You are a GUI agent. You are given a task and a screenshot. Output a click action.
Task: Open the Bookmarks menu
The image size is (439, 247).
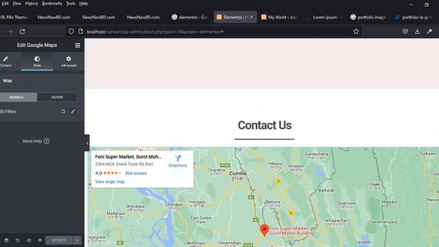tap(52, 3)
